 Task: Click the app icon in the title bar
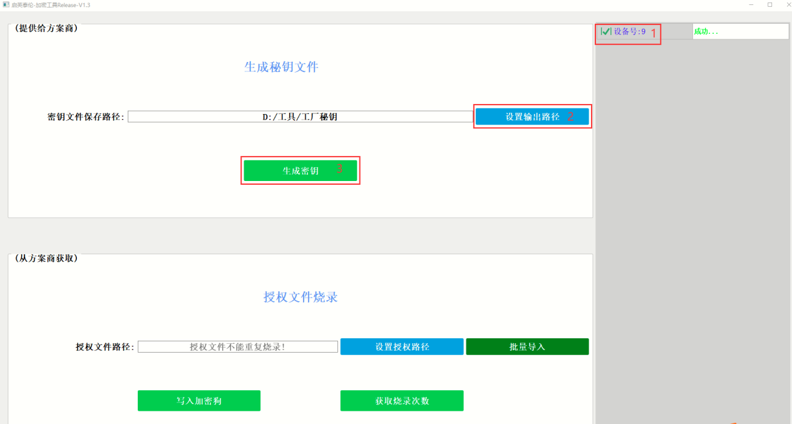[6, 4]
